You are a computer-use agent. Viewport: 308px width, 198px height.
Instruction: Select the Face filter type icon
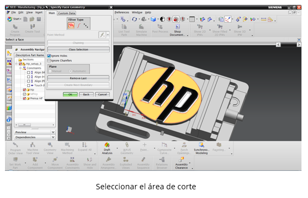coord(71,25)
